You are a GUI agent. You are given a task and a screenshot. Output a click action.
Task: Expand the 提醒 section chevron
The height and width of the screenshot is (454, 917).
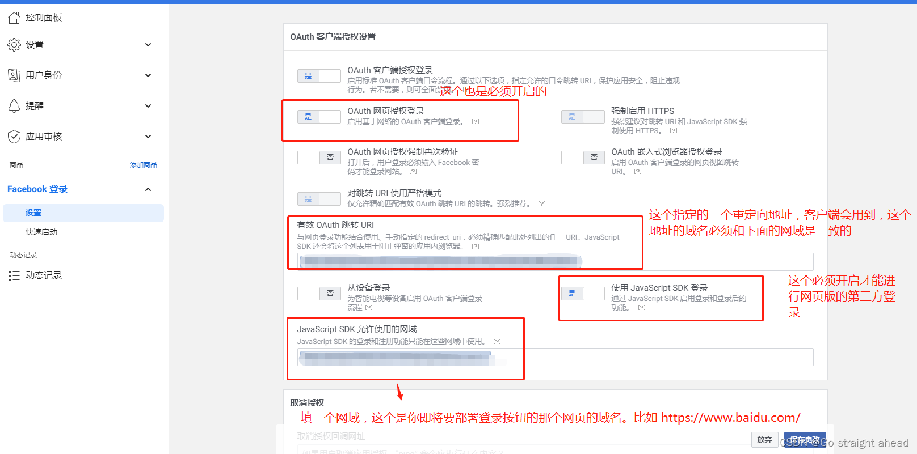click(148, 106)
